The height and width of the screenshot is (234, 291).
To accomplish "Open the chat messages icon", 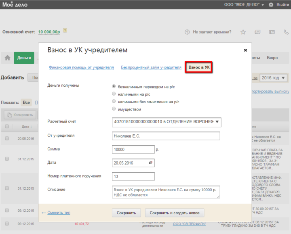I will pyautogui.click(x=257, y=32).
